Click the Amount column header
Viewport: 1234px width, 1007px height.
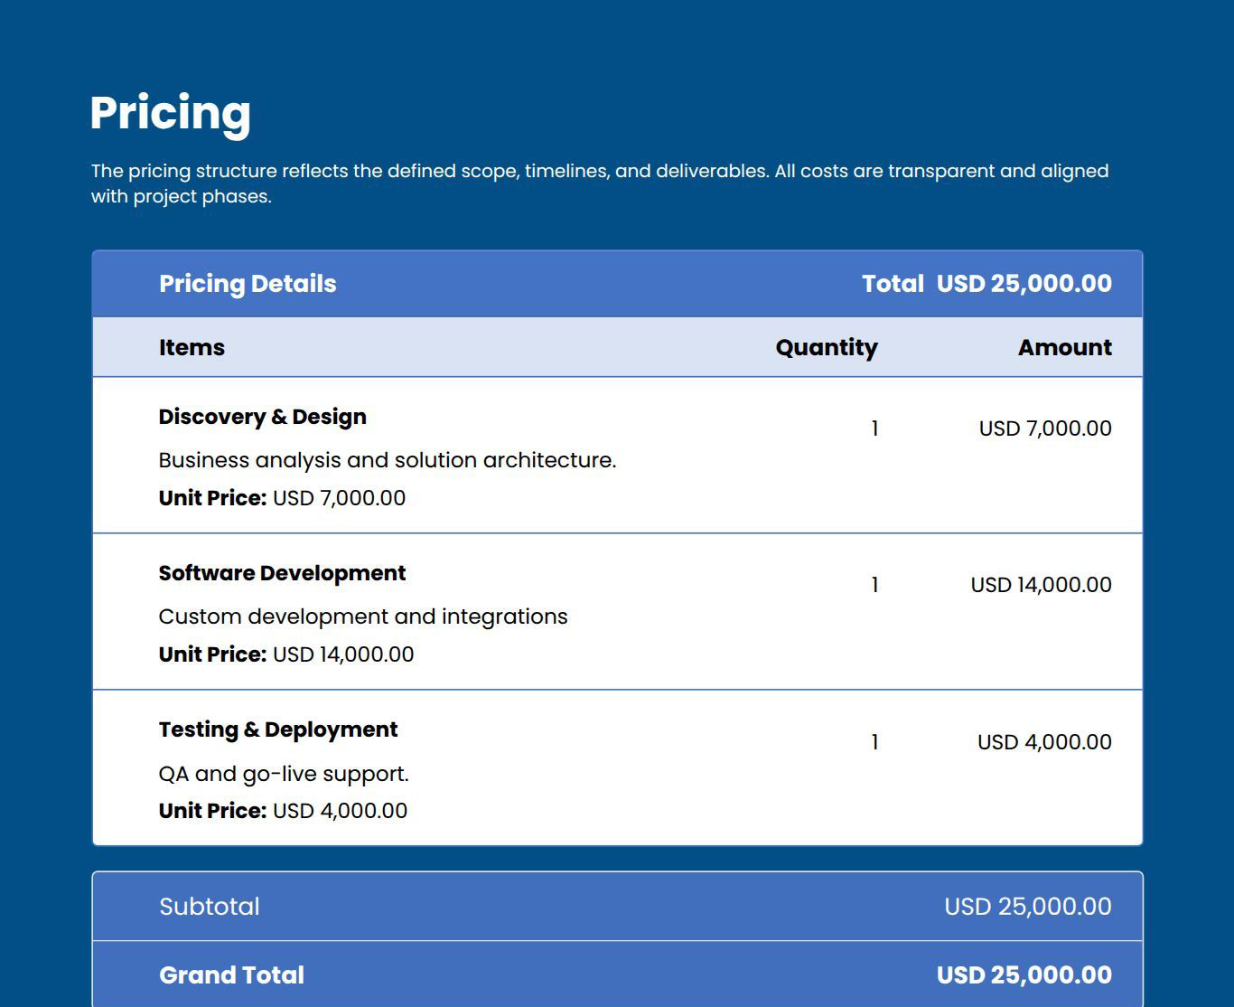coord(1065,347)
